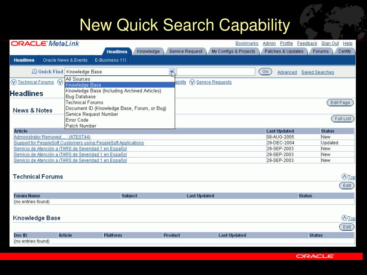The width and height of the screenshot is (367, 275).
Task: Select the Headlines sub-tab
Action: pyautogui.click(x=24, y=60)
